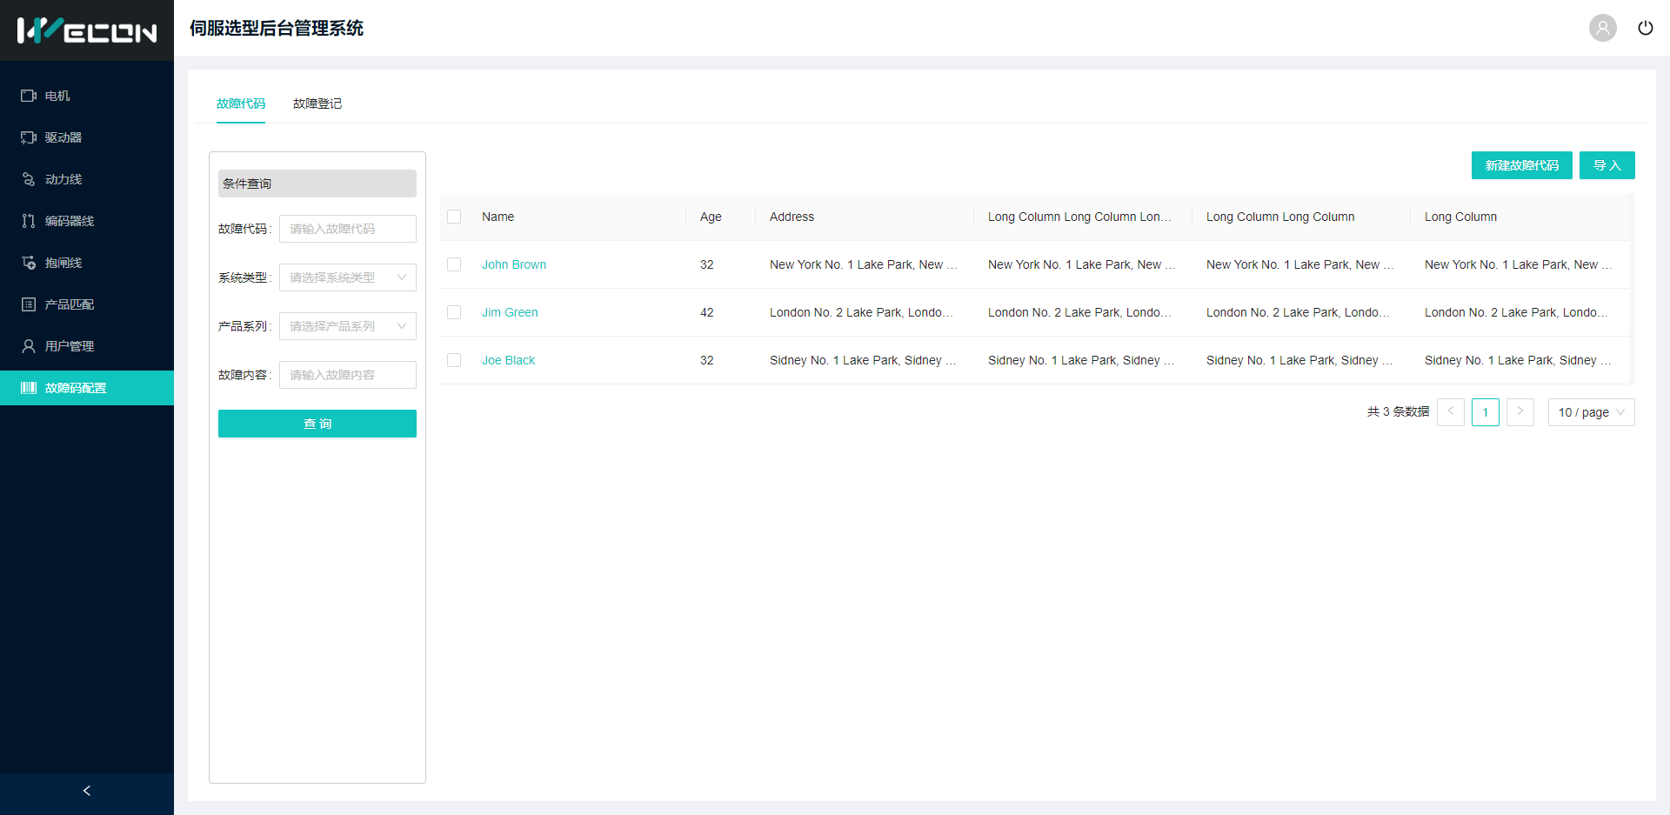Toggle the select-all header checkbox
The height and width of the screenshot is (815, 1670).
click(x=454, y=217)
